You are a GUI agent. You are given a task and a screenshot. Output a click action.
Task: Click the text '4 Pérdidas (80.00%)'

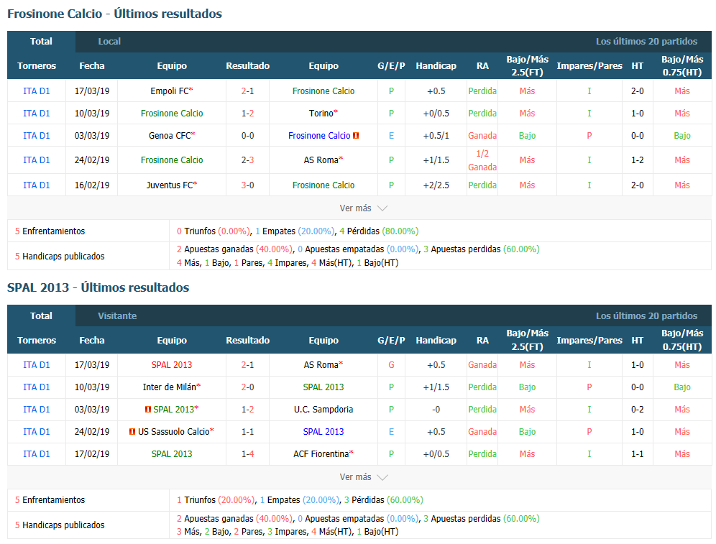click(379, 231)
